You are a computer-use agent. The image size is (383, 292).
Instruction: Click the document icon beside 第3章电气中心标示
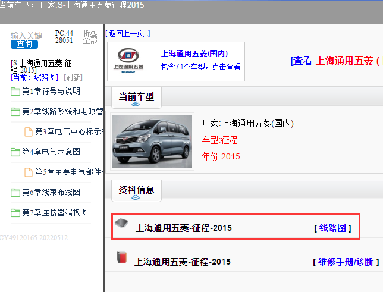29,132
